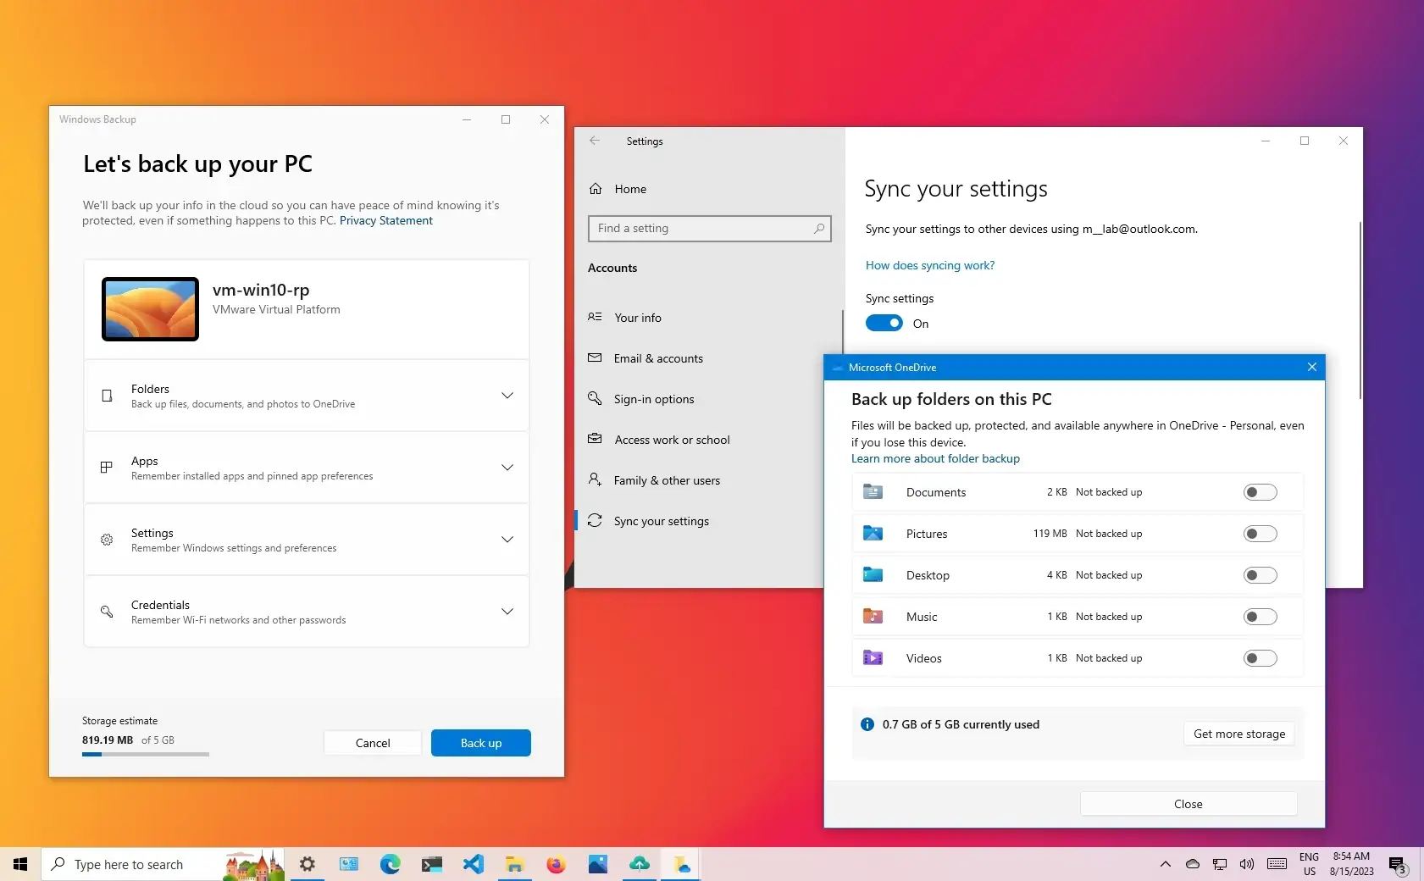The image size is (1424, 881).
Task: Open Sign-in options page
Action: coord(707,399)
